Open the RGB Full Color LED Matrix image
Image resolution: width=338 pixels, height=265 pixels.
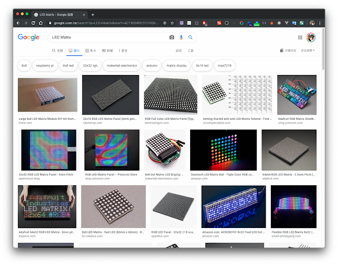point(171,95)
